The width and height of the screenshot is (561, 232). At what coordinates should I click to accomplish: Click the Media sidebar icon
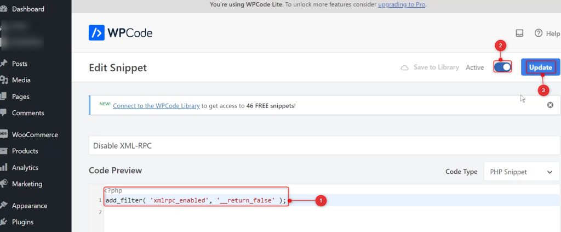click(3, 80)
